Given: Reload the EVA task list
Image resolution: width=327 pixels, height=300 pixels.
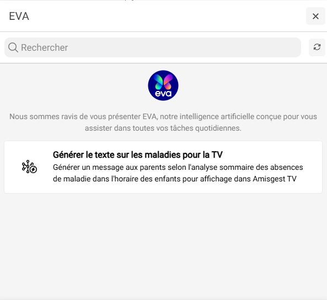Looking at the screenshot, I should [x=317, y=47].
